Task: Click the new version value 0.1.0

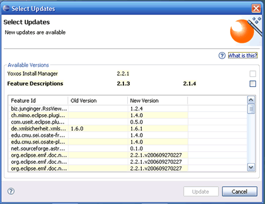Action: 136,149
